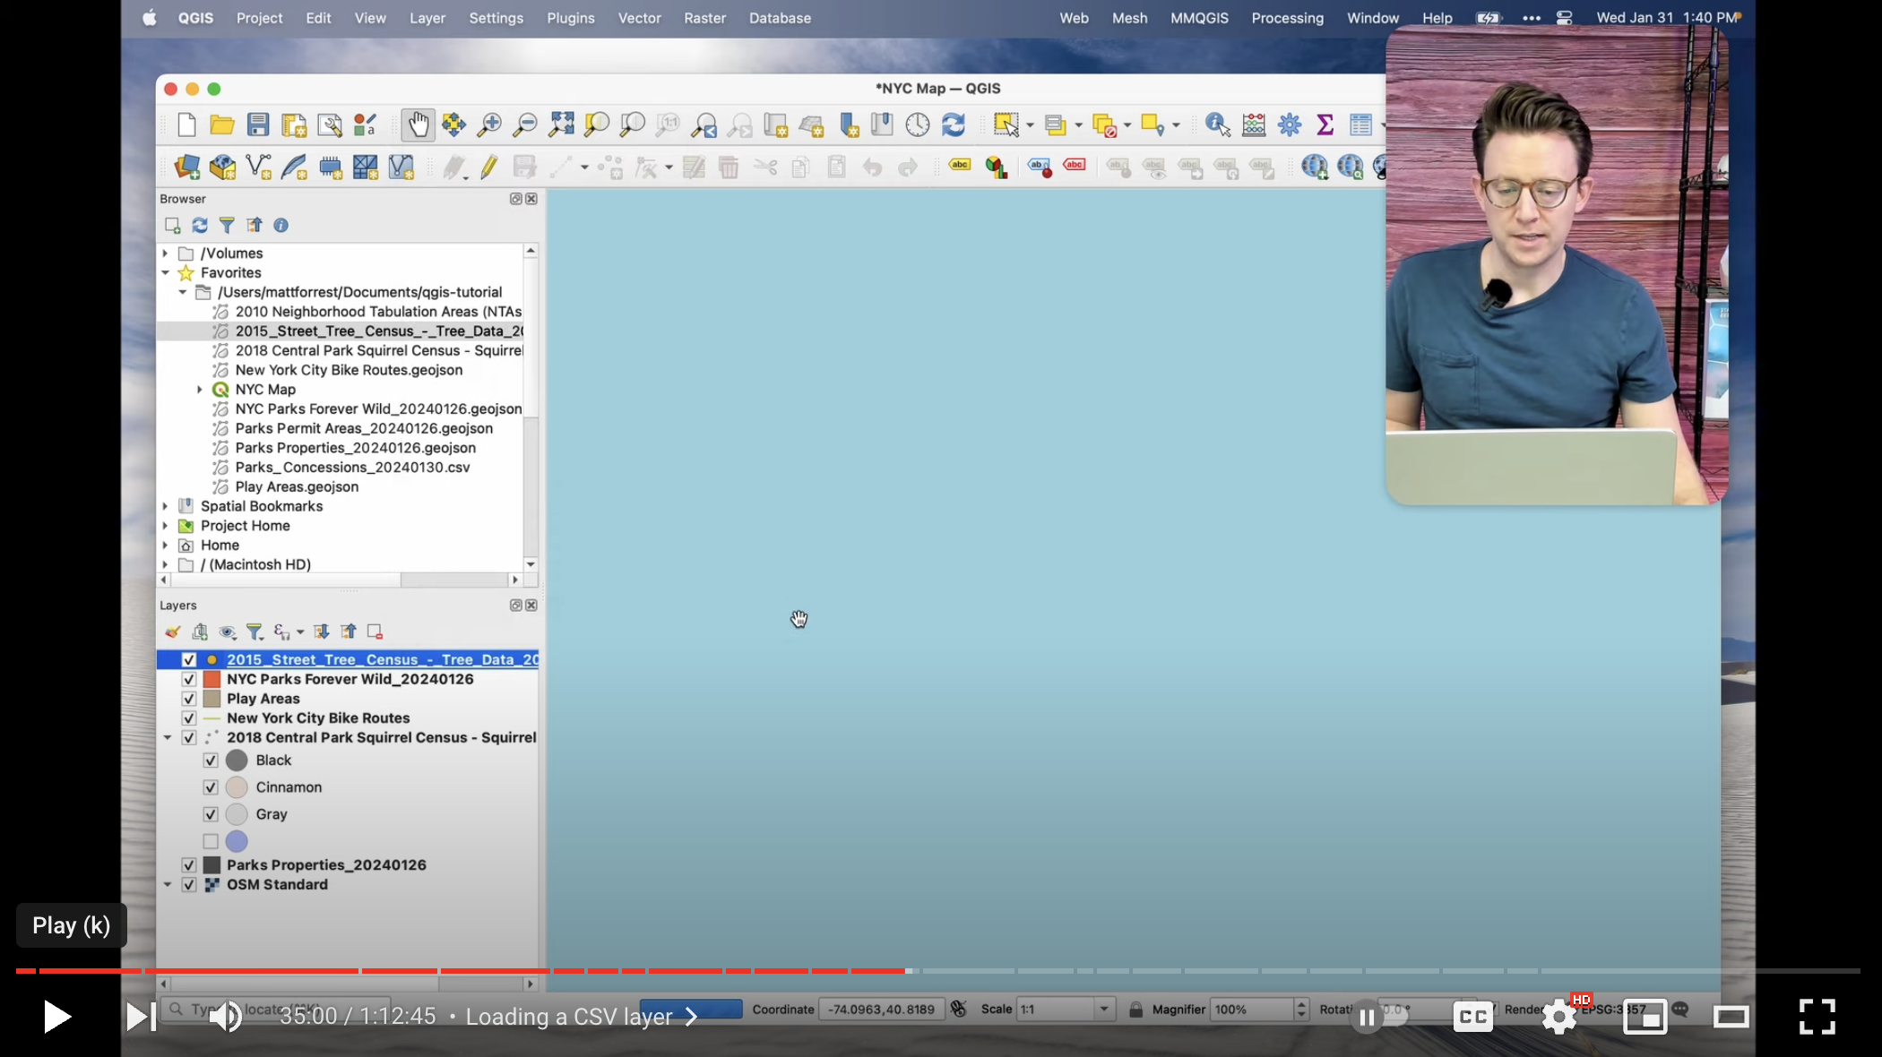Uncheck the Gray squirrel category
1882x1057 pixels.
tap(211, 814)
